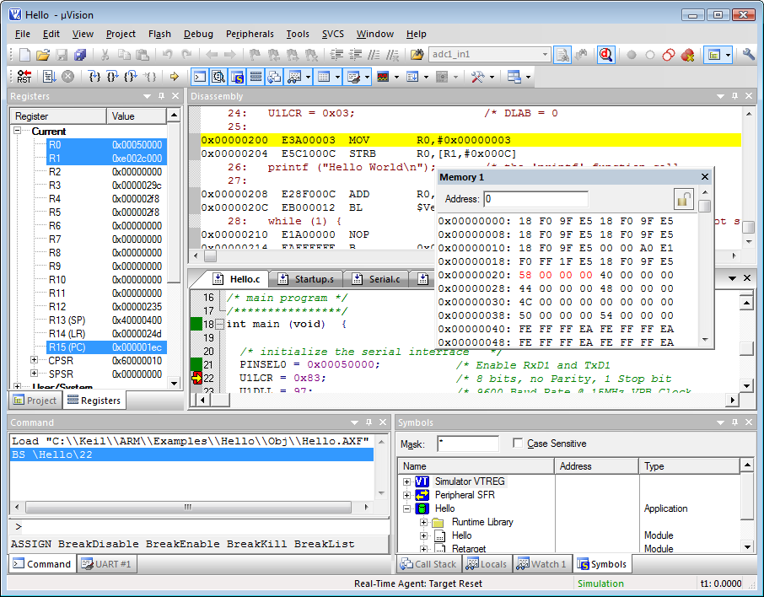The image size is (764, 597).
Task: Toggle breakpoint marker on line 22
Action: tap(196, 379)
